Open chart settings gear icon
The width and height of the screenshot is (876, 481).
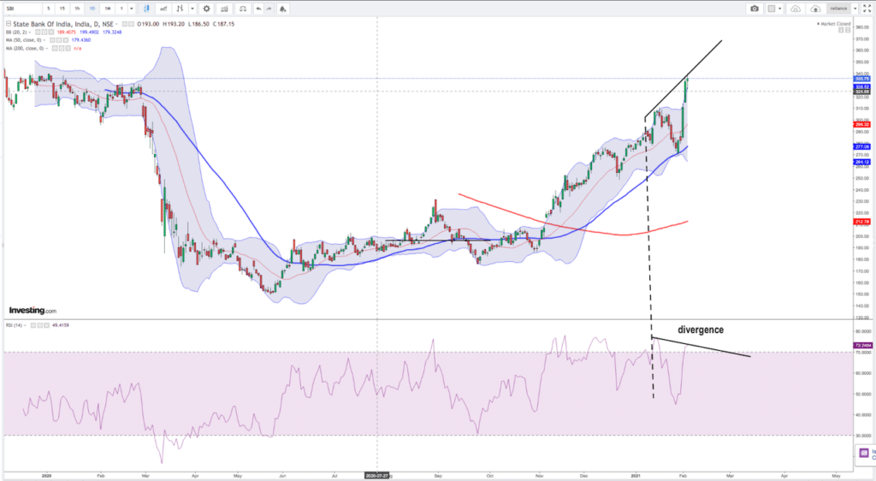click(206, 9)
